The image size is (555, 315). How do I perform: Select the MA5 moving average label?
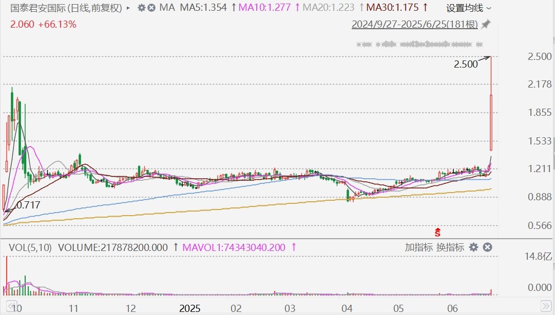(203, 7)
